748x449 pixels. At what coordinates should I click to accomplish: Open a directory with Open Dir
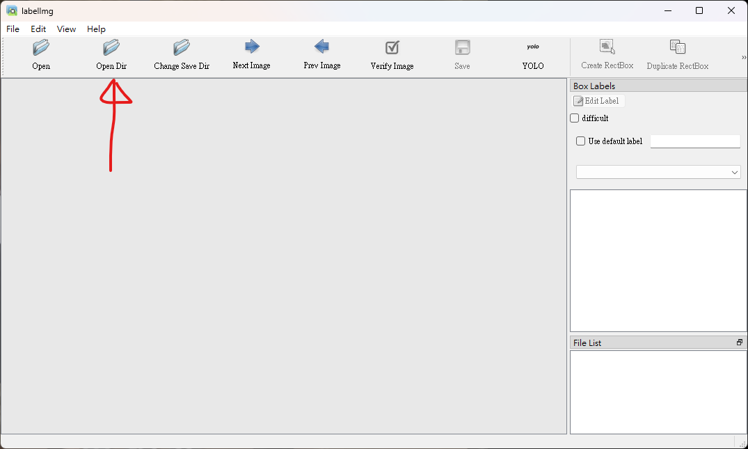(x=111, y=48)
